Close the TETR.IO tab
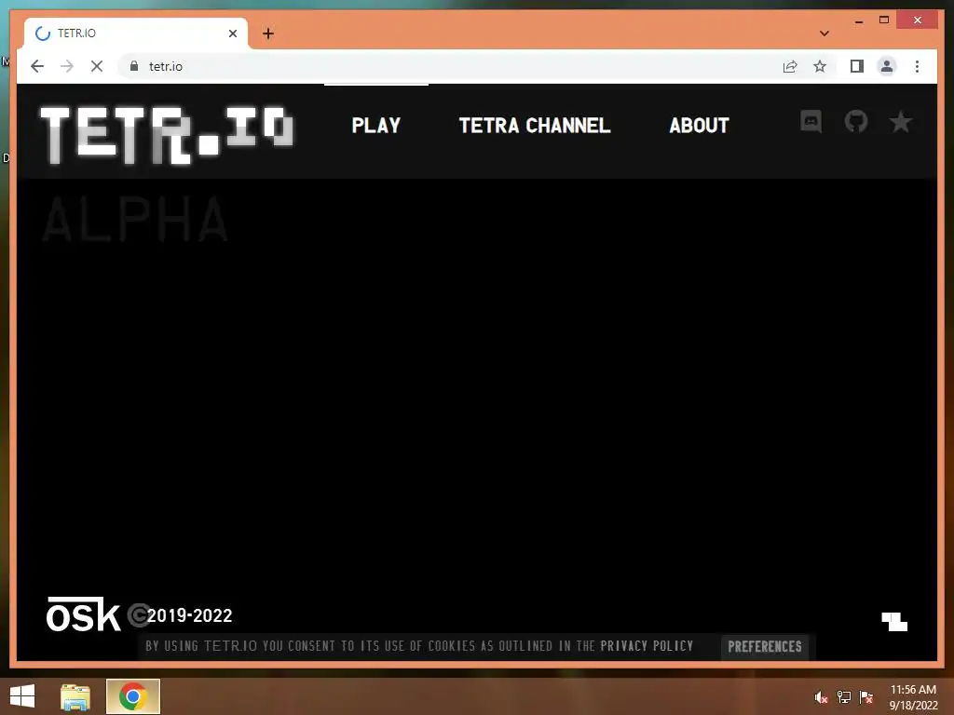This screenshot has width=954, height=715. pyautogui.click(x=232, y=34)
